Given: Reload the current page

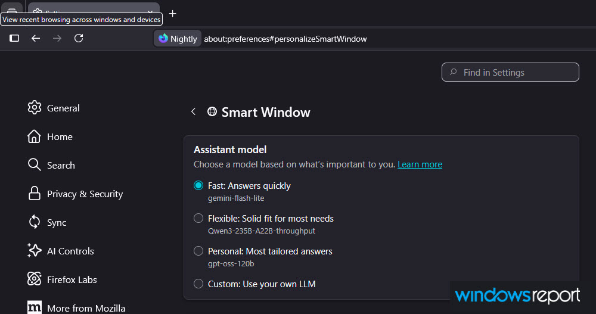Looking at the screenshot, I should (x=79, y=38).
